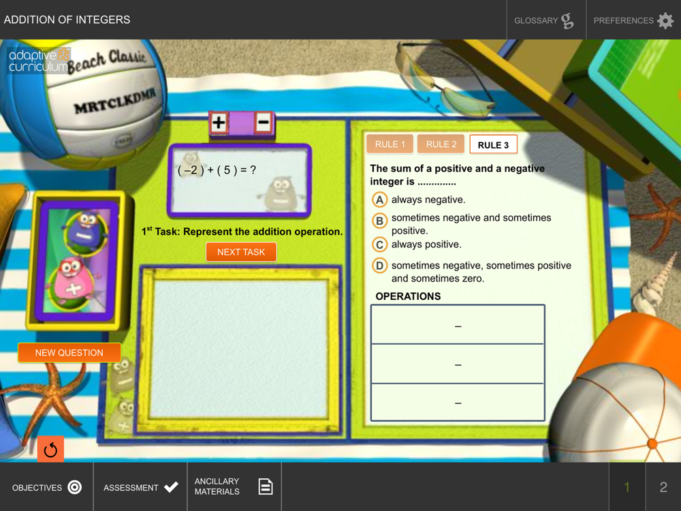681x511 pixels.
Task: Click the adaptive curriculum logo
Action: click(39, 61)
